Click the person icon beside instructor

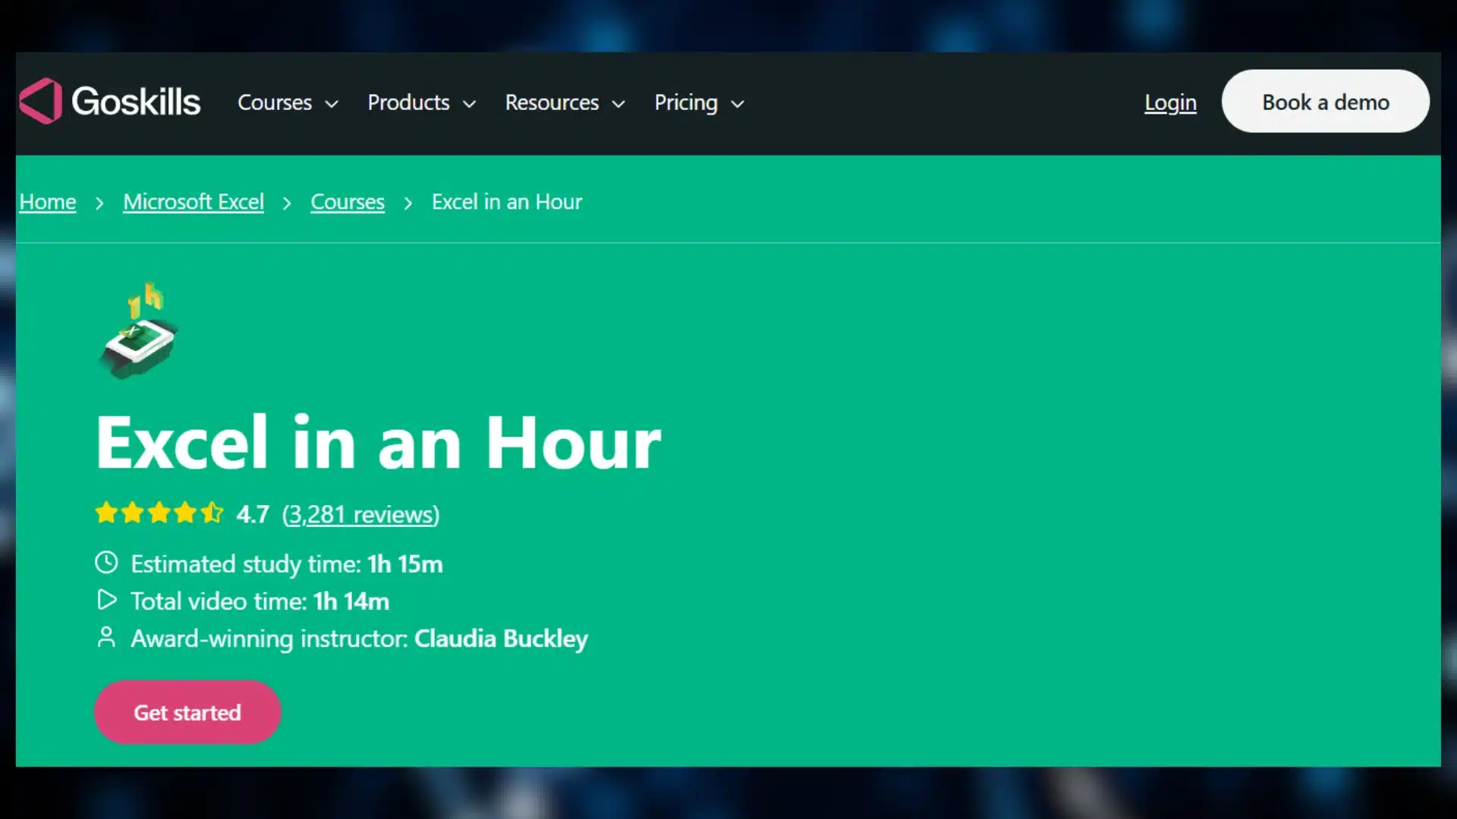pyautogui.click(x=106, y=637)
